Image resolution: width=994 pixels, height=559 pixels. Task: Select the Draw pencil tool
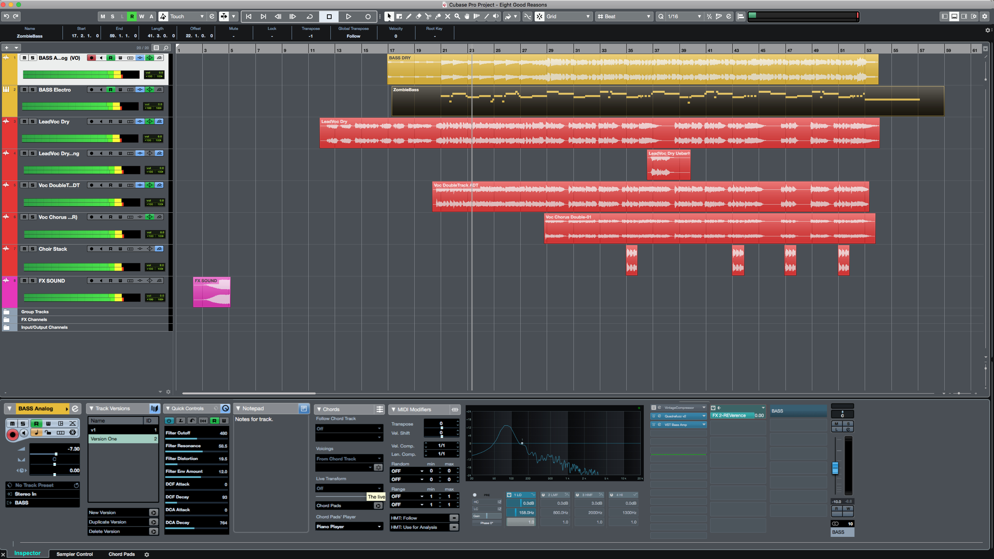[408, 16]
